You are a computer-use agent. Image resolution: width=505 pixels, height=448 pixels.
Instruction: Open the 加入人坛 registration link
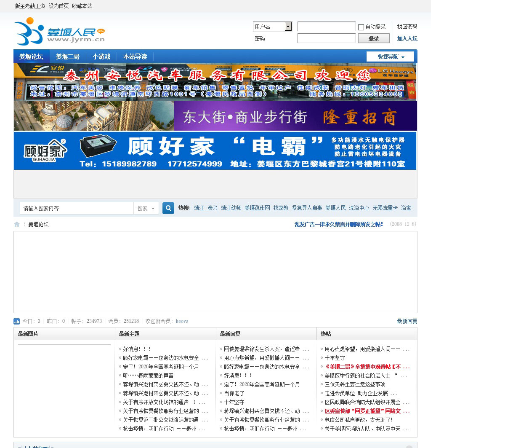coord(407,39)
